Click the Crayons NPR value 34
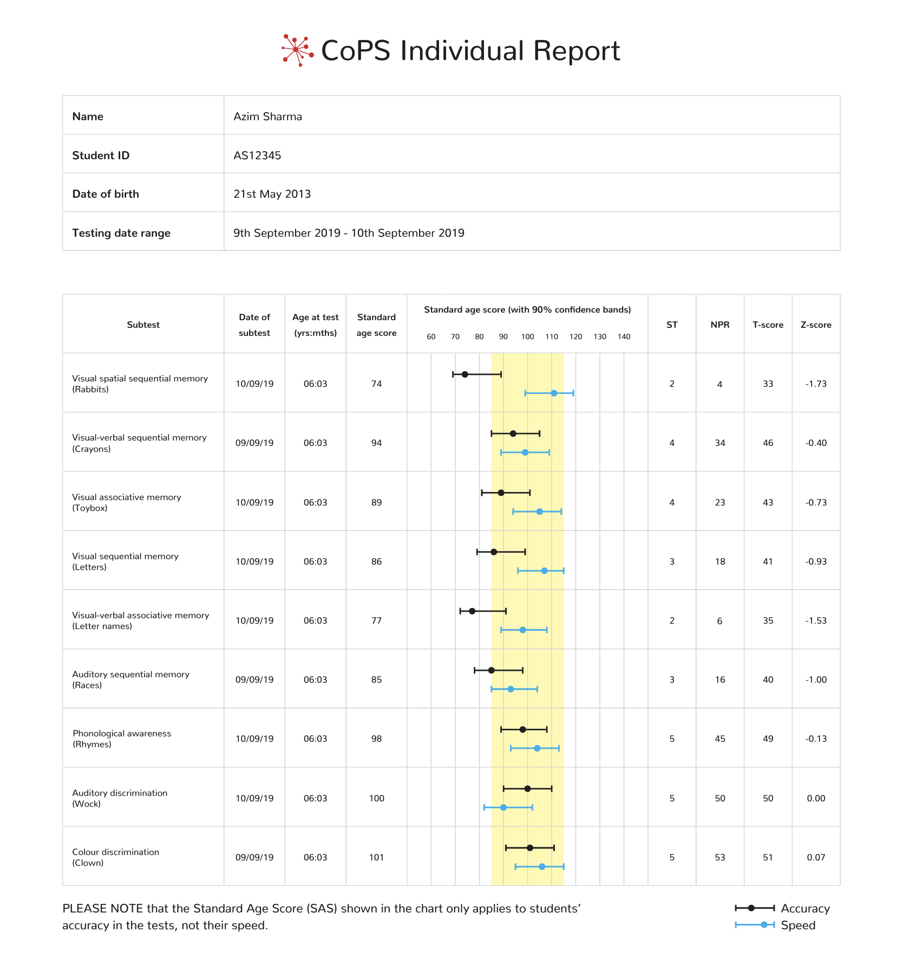Screen dimensions: 903x971 click(720, 443)
